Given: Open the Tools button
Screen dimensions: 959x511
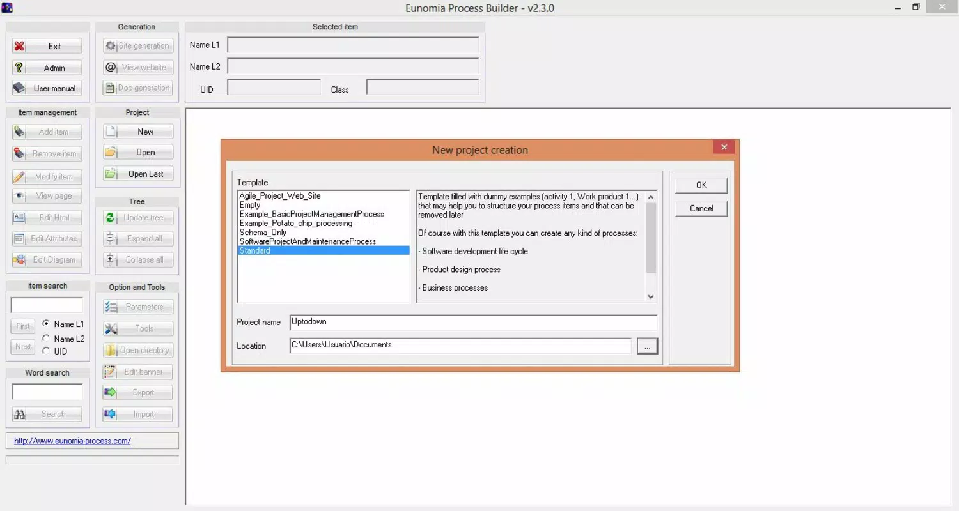Looking at the screenshot, I should click(x=138, y=329).
